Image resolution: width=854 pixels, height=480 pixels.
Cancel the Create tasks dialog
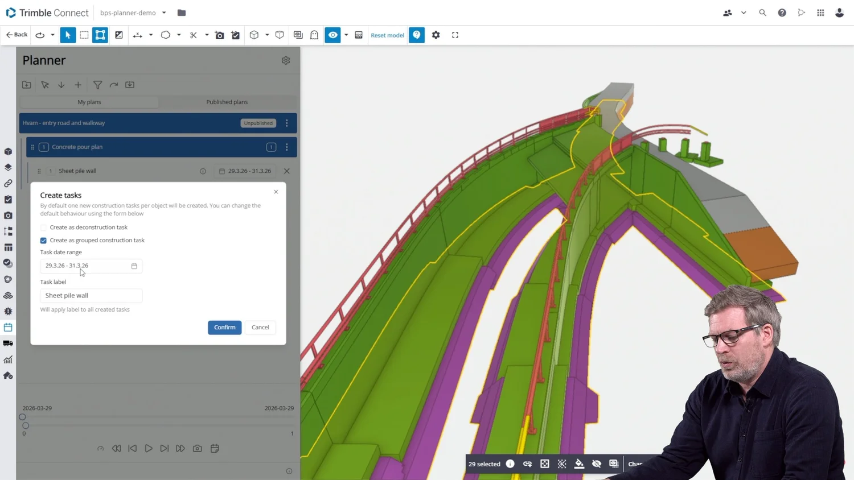pos(260,328)
